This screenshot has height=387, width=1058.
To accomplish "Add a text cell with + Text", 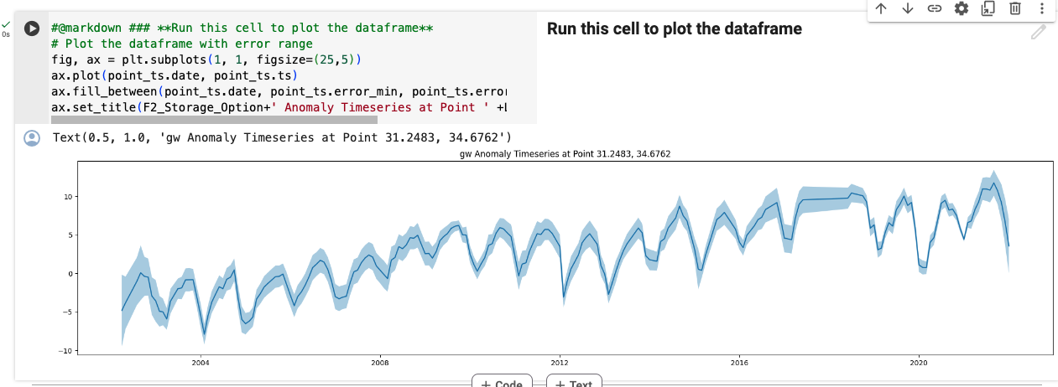I will (575, 381).
